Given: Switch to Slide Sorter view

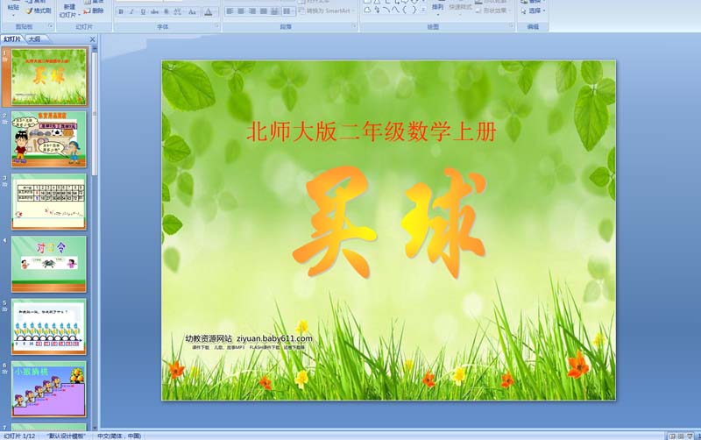Looking at the screenshot, I should click(681, 436).
